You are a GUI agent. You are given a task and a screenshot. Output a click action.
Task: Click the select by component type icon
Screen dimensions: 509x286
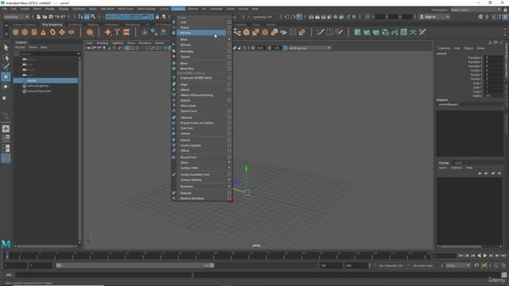pos(93,17)
